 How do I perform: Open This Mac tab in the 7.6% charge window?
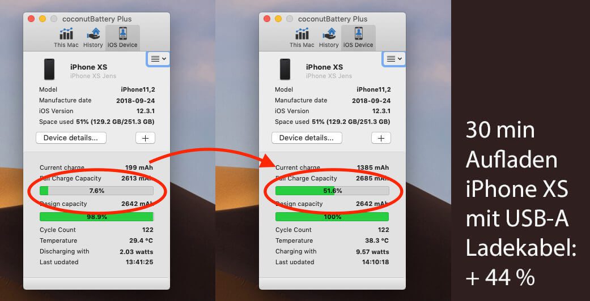(x=66, y=37)
